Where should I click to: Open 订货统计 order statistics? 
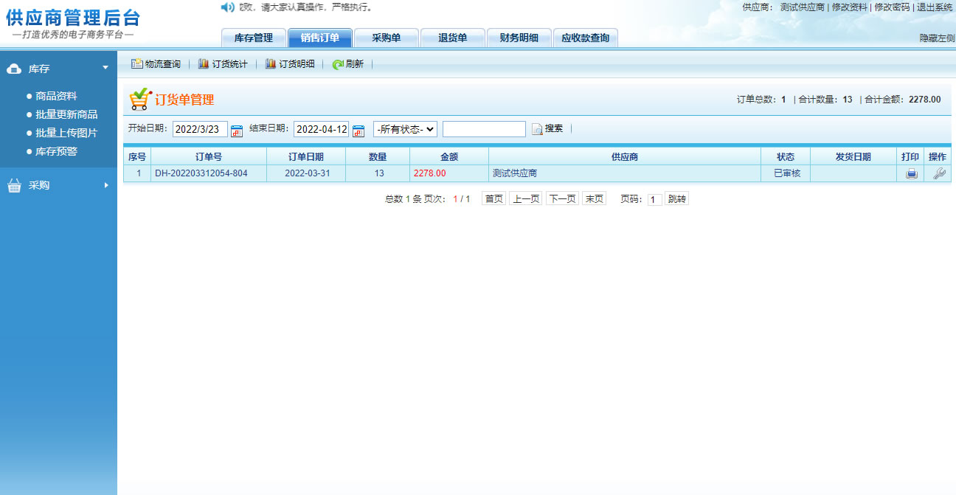(x=223, y=64)
